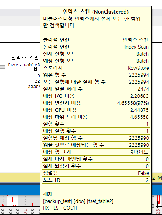The image size is (162, 215).
Task: Select the 논리적 연산 label
Action: tap(56, 47)
